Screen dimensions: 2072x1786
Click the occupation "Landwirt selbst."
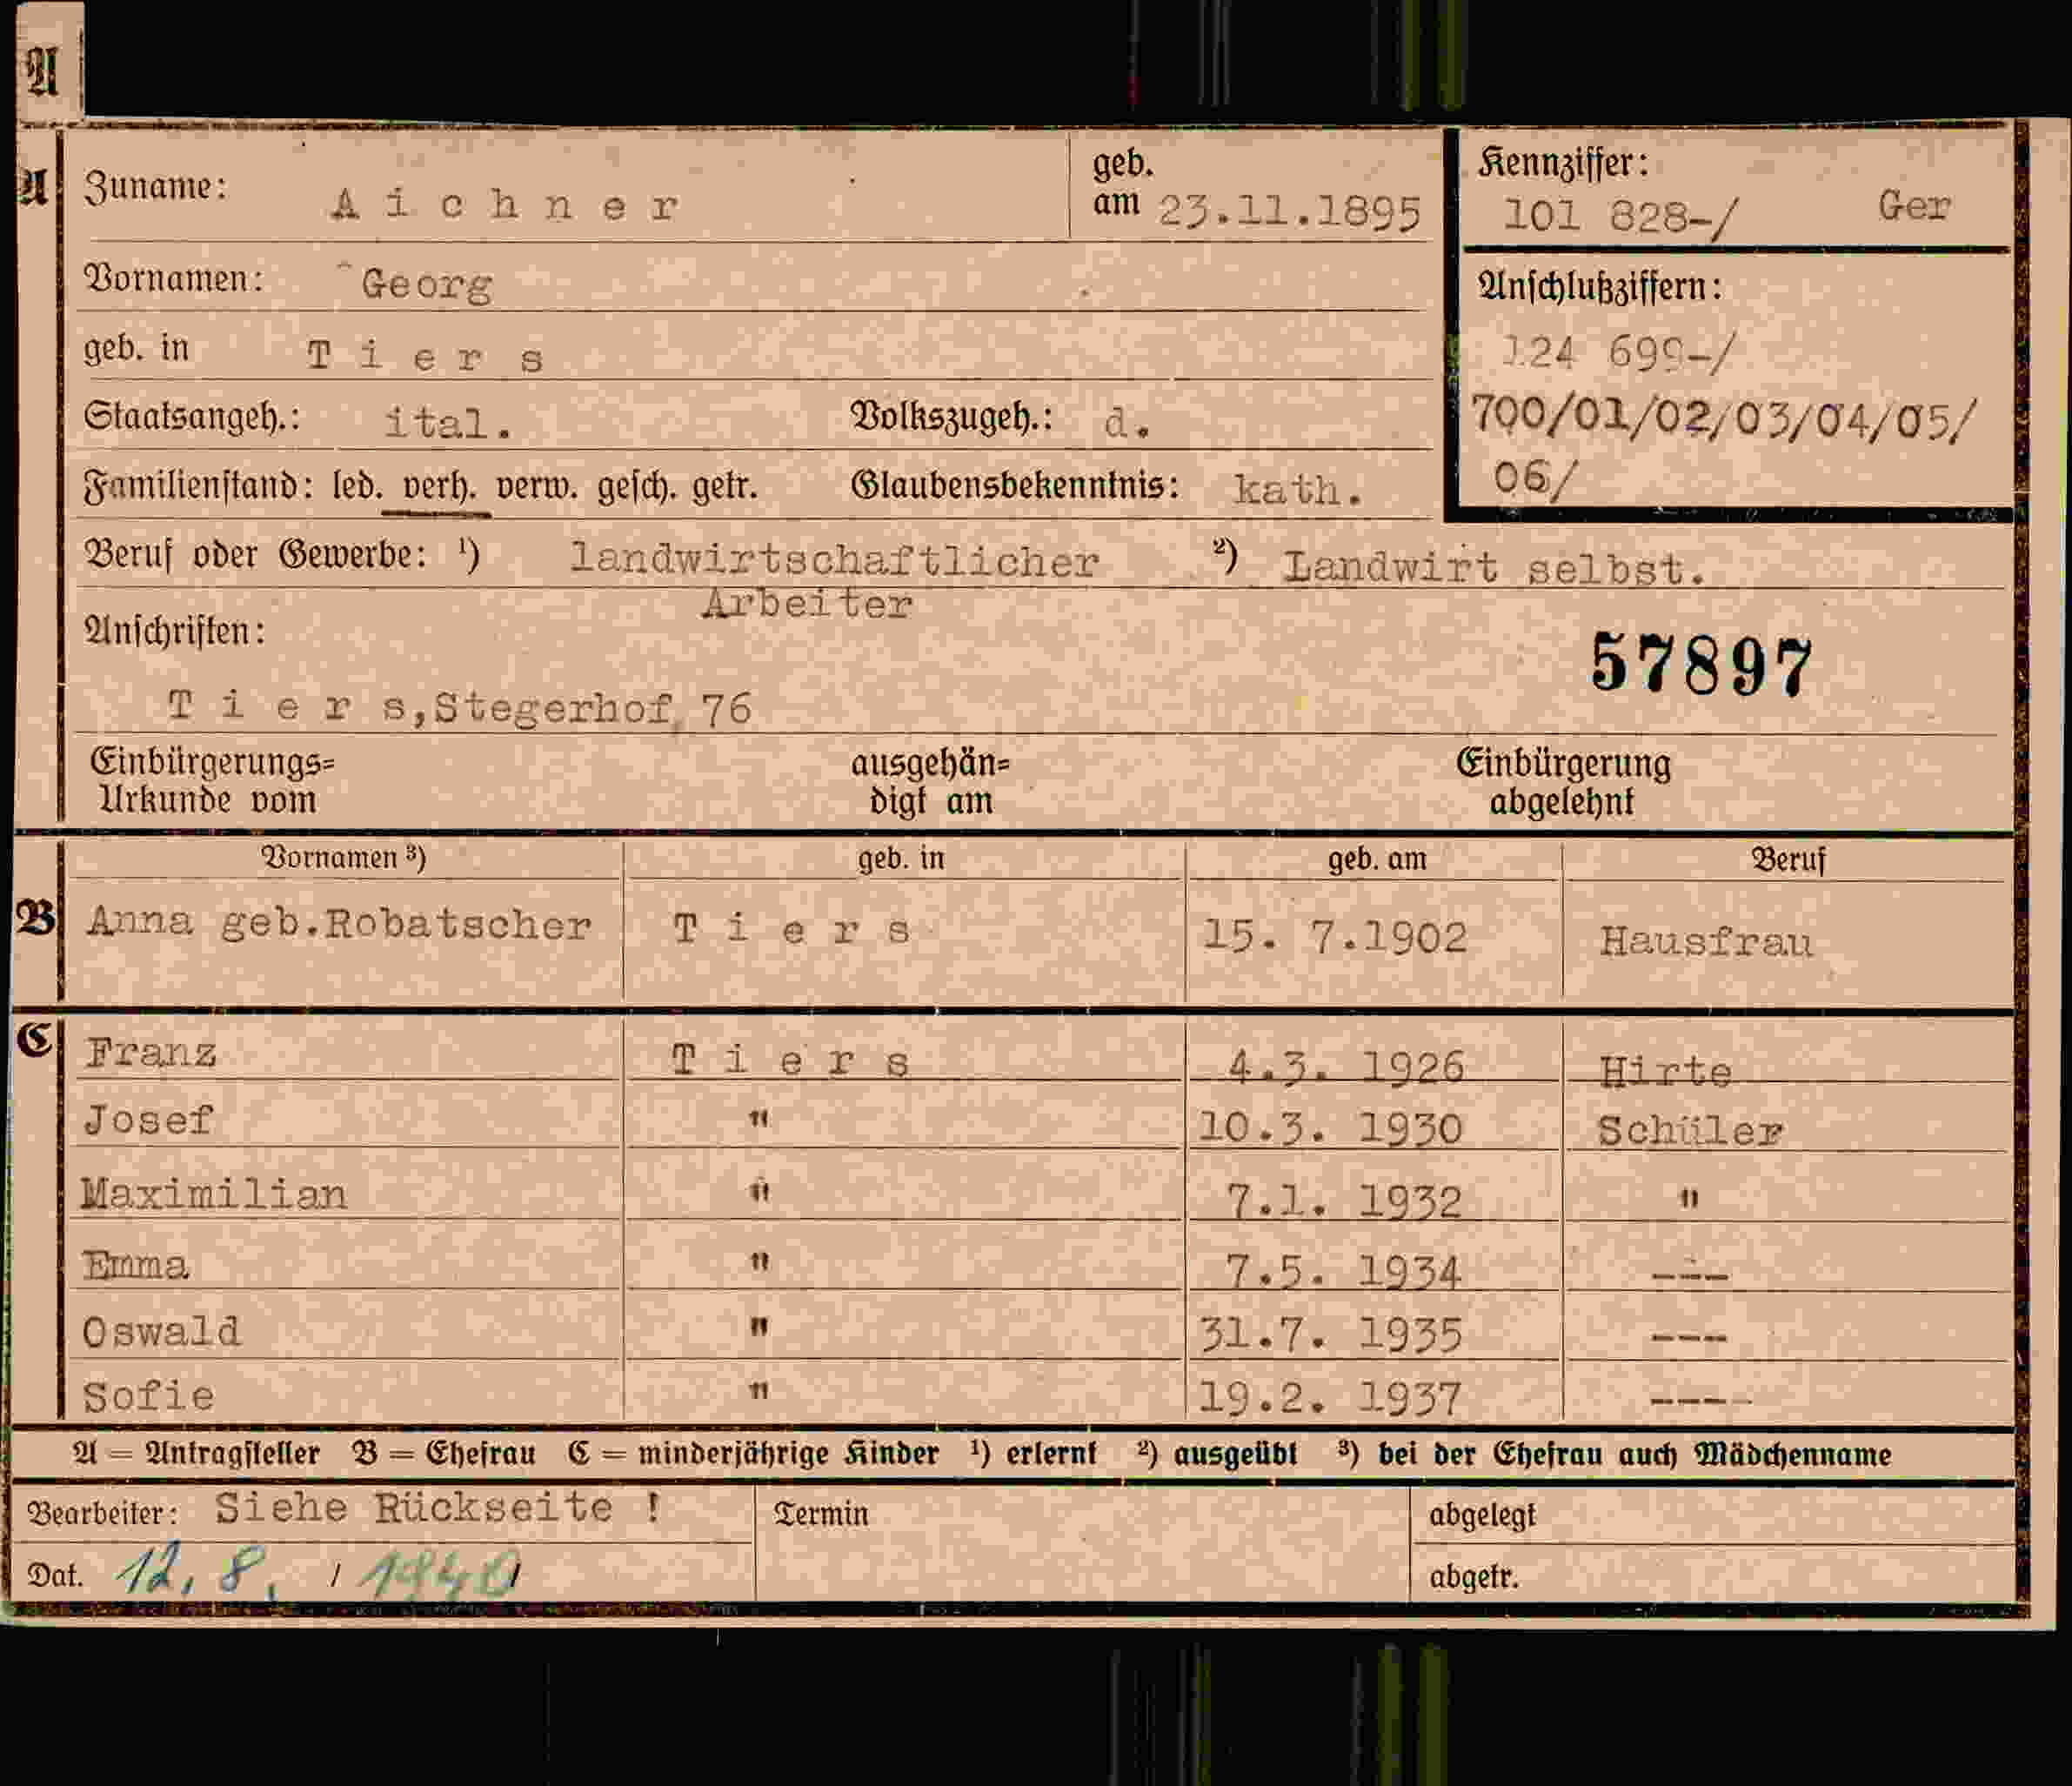pyautogui.click(x=1494, y=568)
